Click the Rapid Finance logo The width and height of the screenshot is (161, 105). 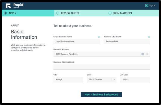point(14,6)
